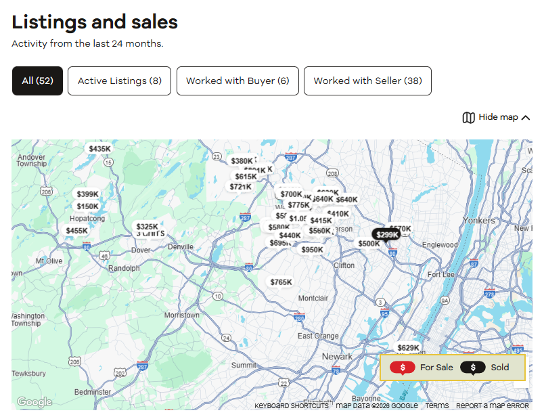The image size is (544, 419).
Task: Switch to Active Listings (8) tab
Action: (x=119, y=81)
